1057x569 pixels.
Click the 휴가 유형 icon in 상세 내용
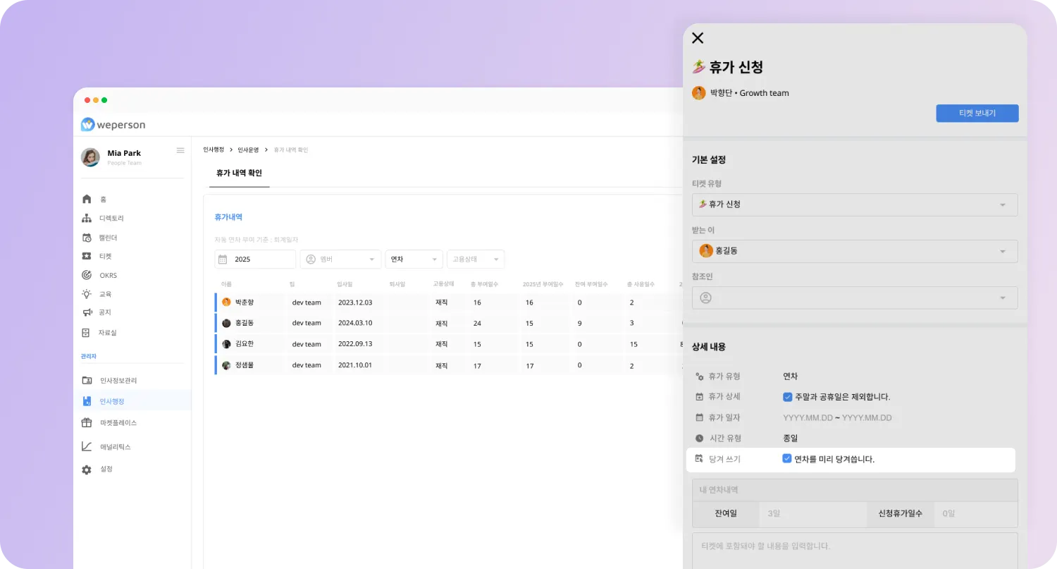point(699,377)
